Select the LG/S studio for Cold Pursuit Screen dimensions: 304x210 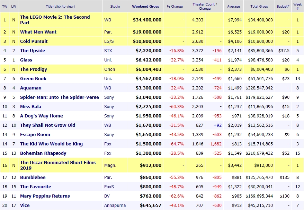(109, 41)
